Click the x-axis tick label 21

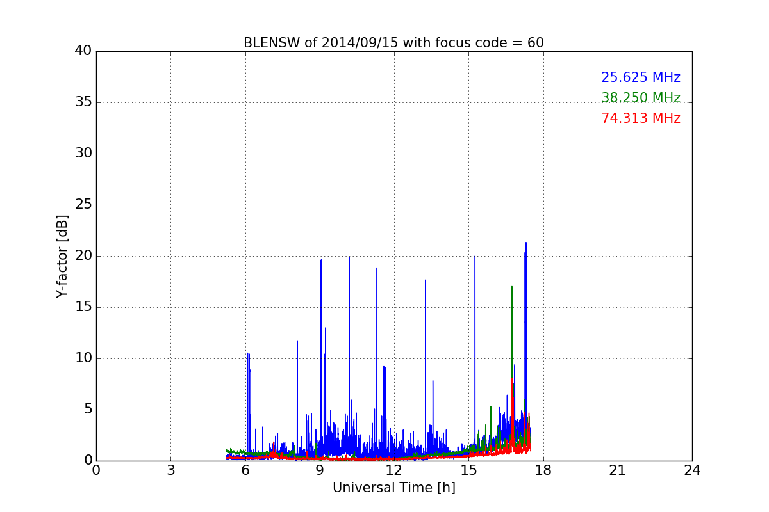pos(618,470)
